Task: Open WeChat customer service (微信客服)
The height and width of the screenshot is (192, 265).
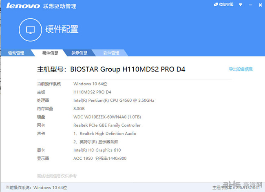Action: [223, 4]
